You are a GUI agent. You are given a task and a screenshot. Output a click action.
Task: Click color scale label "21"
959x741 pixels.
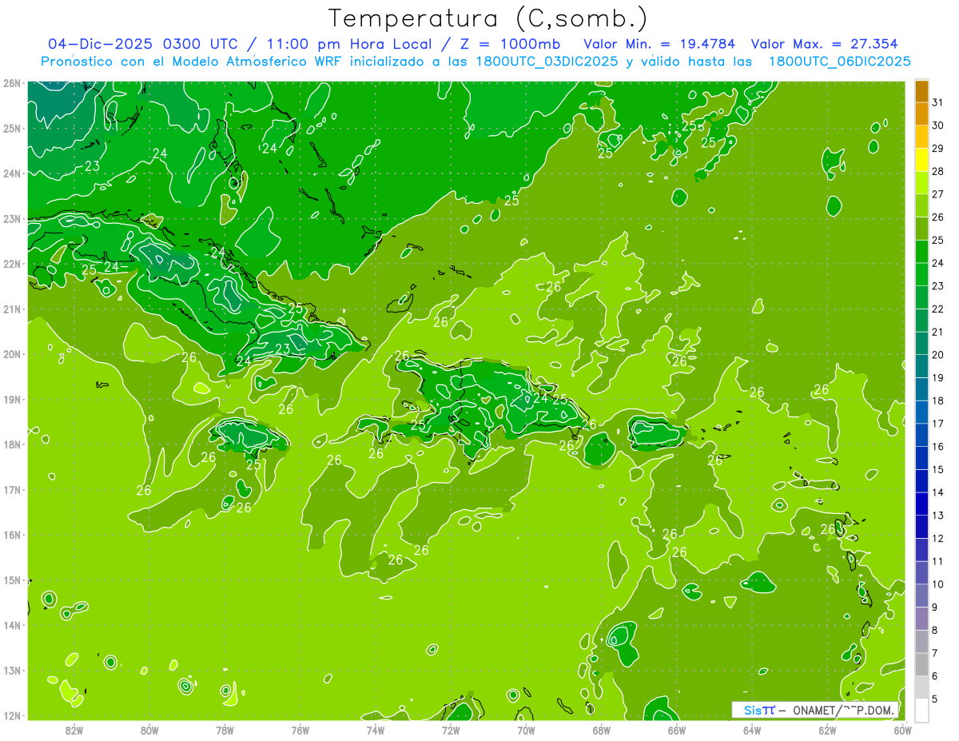click(937, 332)
